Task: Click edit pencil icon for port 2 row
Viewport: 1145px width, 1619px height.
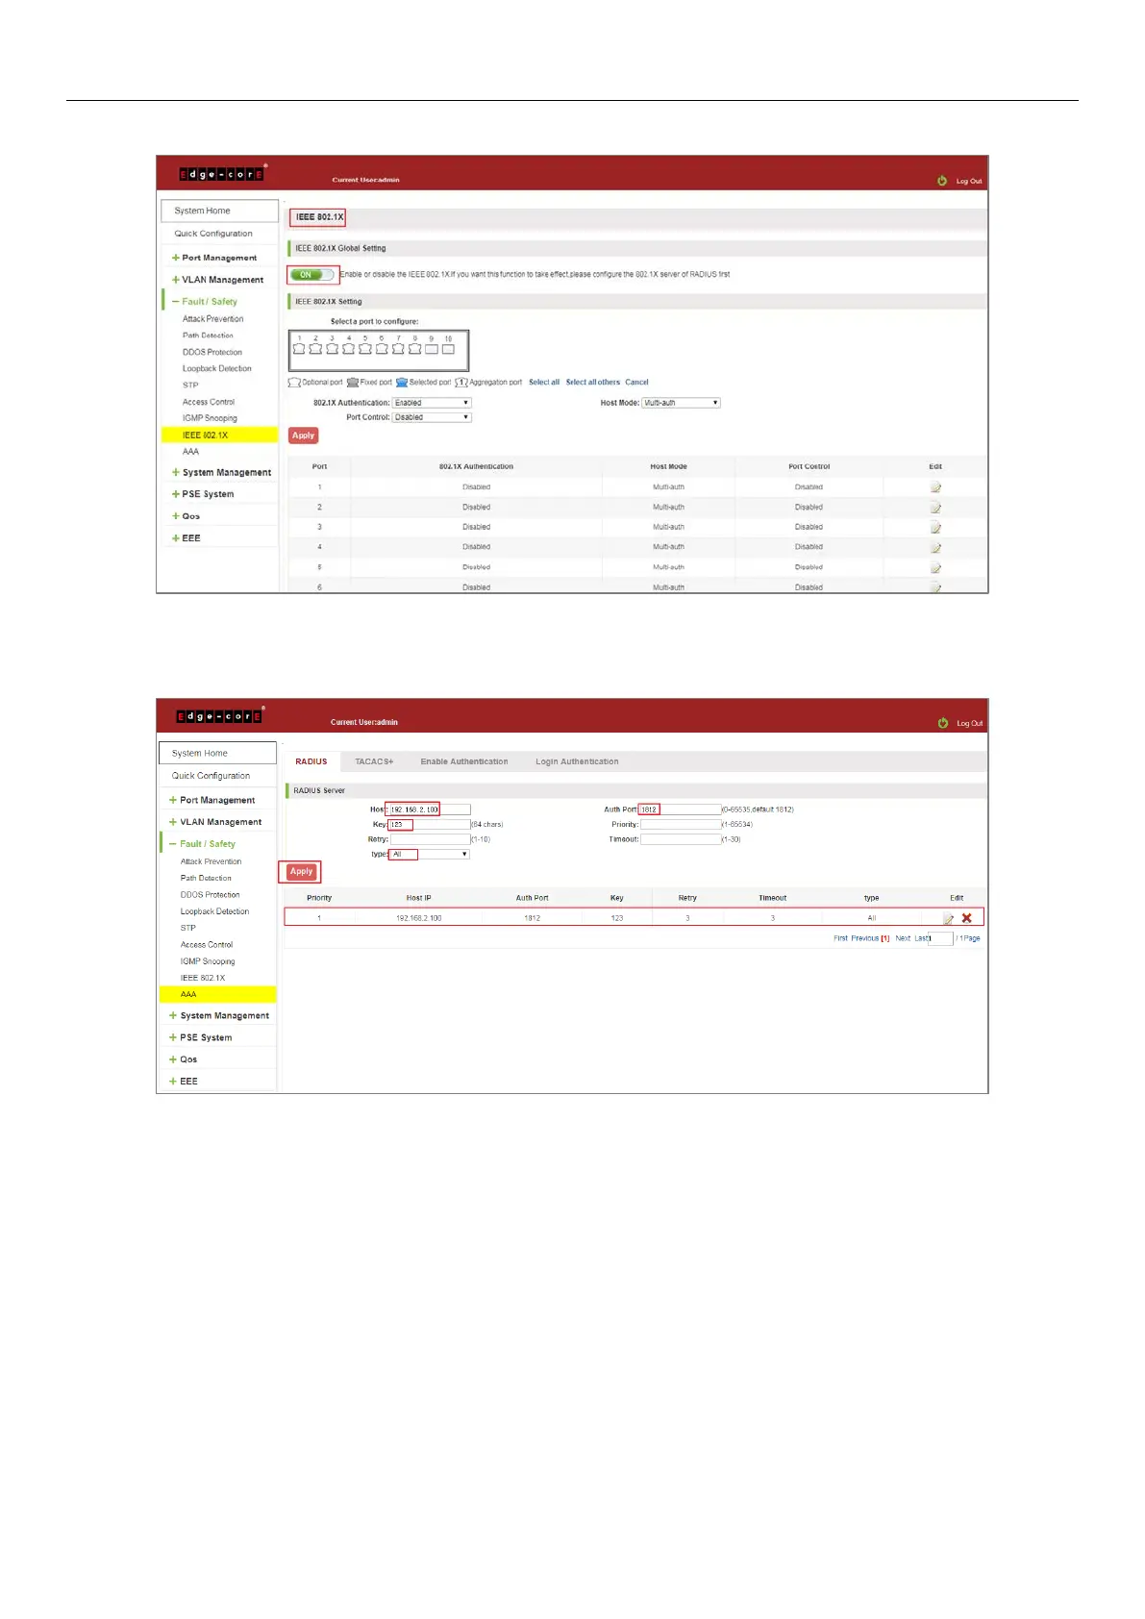Action: (935, 508)
